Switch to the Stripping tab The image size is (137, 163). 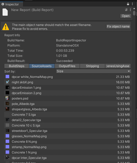point(92,66)
